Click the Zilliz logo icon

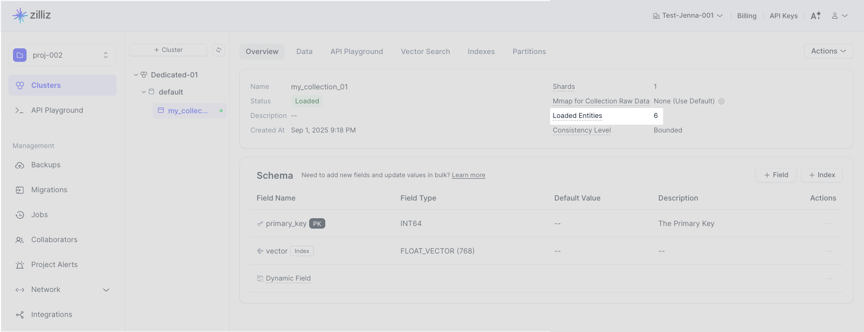20,15
